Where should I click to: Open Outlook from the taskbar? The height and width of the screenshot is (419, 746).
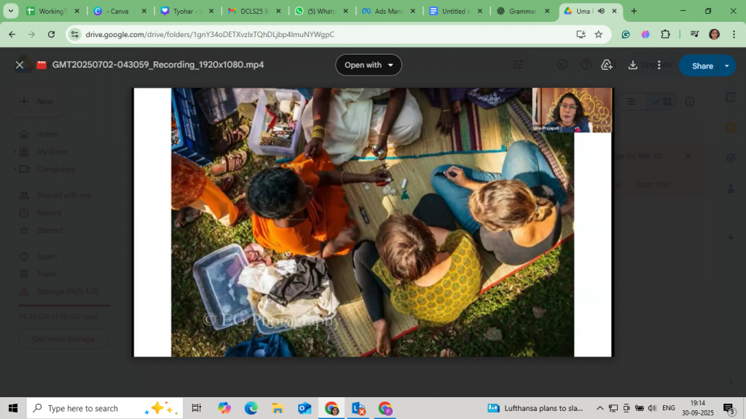[x=305, y=408]
